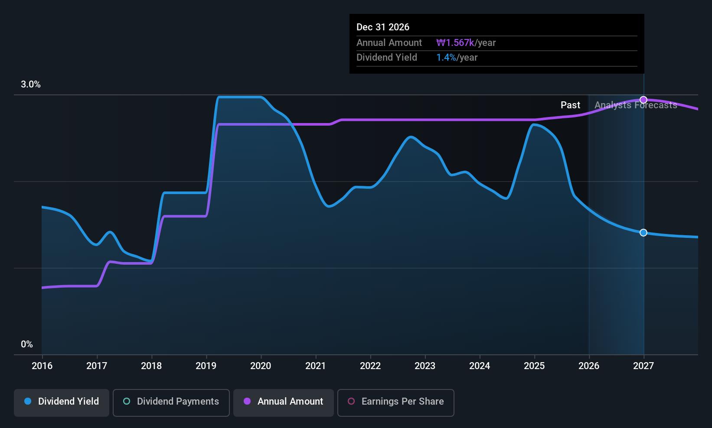Toggle the Dividend Yield series
The height and width of the screenshot is (428, 712).
click(62, 403)
